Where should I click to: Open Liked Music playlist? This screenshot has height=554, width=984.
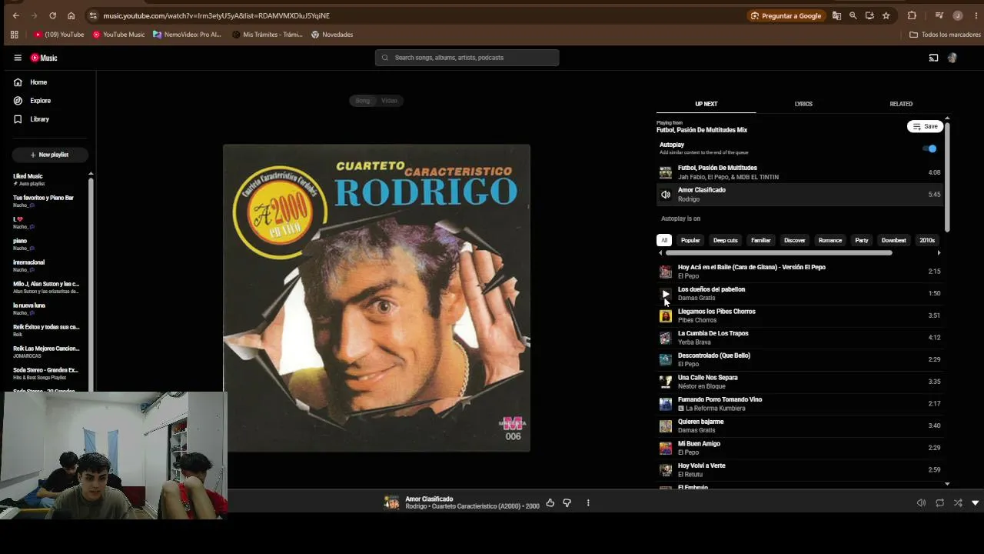46,179
